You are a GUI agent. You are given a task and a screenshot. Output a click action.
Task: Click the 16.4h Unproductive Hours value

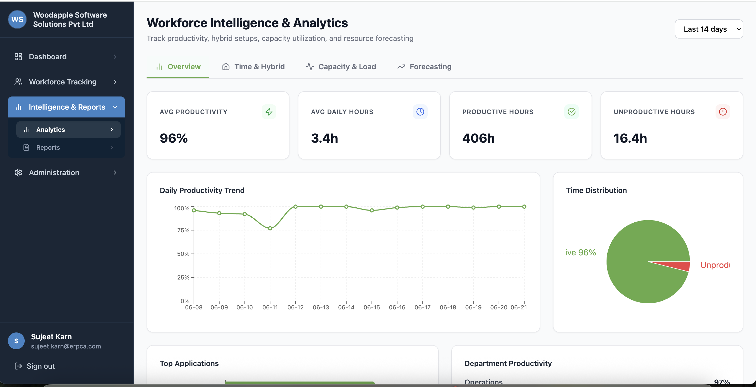[x=630, y=138]
